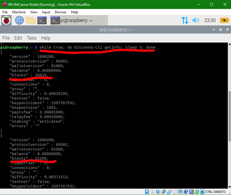Click the "difficulty" : 0.00371413 line
This screenshot has width=231, height=195.
39,177
